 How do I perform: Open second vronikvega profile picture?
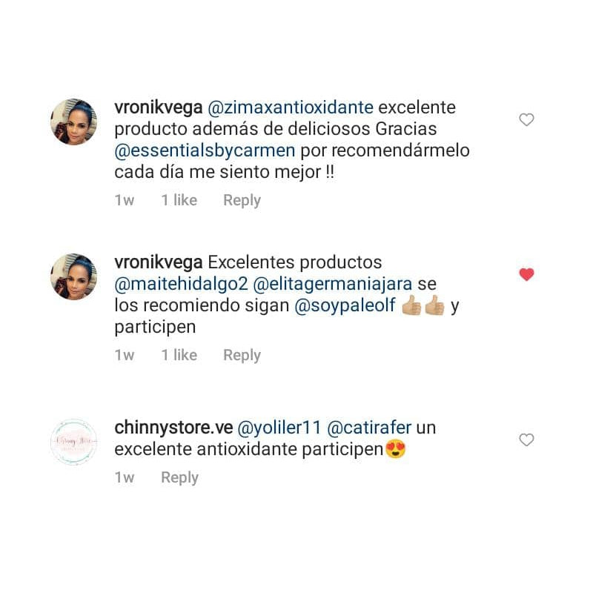[73, 276]
